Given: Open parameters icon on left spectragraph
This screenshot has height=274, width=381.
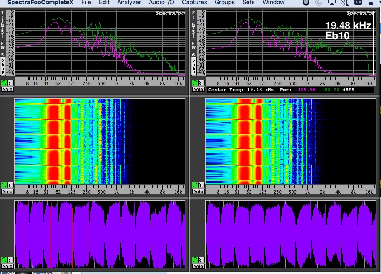Looking at the screenshot, I should (10, 83).
